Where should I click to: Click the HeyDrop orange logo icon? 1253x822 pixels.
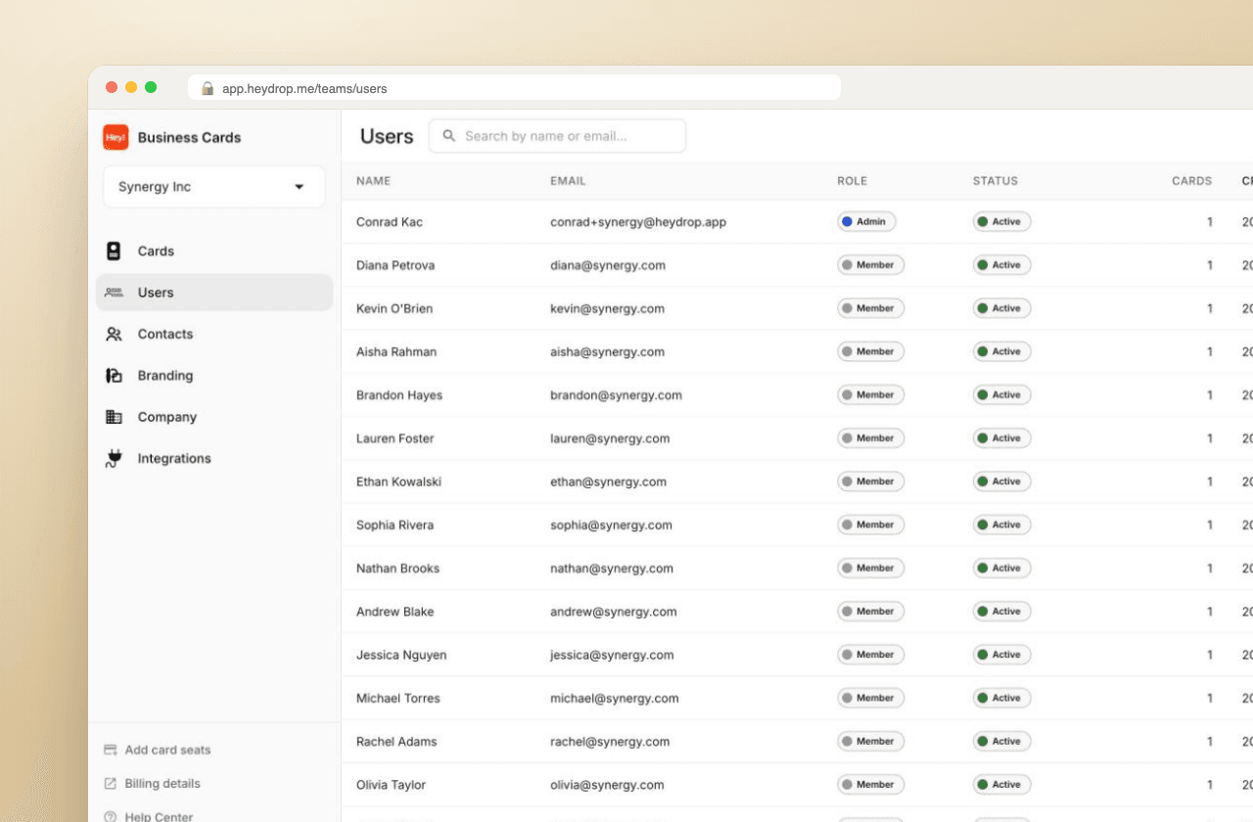pos(116,138)
